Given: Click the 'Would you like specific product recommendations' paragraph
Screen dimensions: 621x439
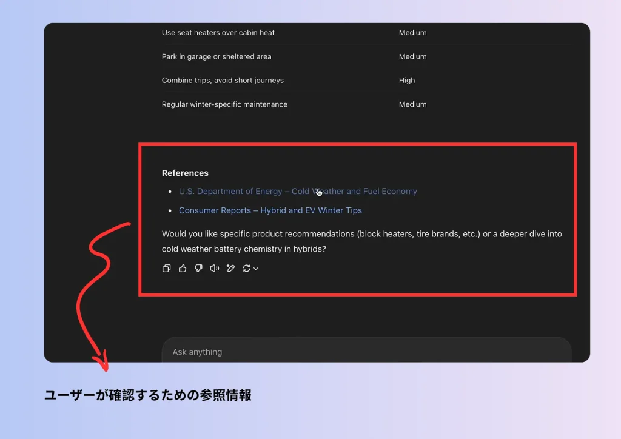Looking at the screenshot, I should (361, 241).
